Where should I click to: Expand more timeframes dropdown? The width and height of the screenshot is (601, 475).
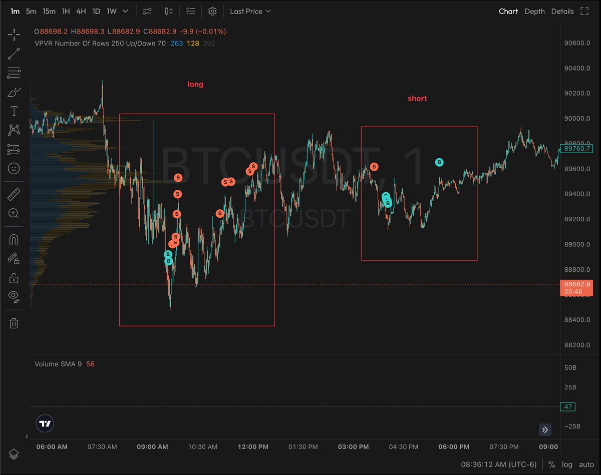[125, 11]
